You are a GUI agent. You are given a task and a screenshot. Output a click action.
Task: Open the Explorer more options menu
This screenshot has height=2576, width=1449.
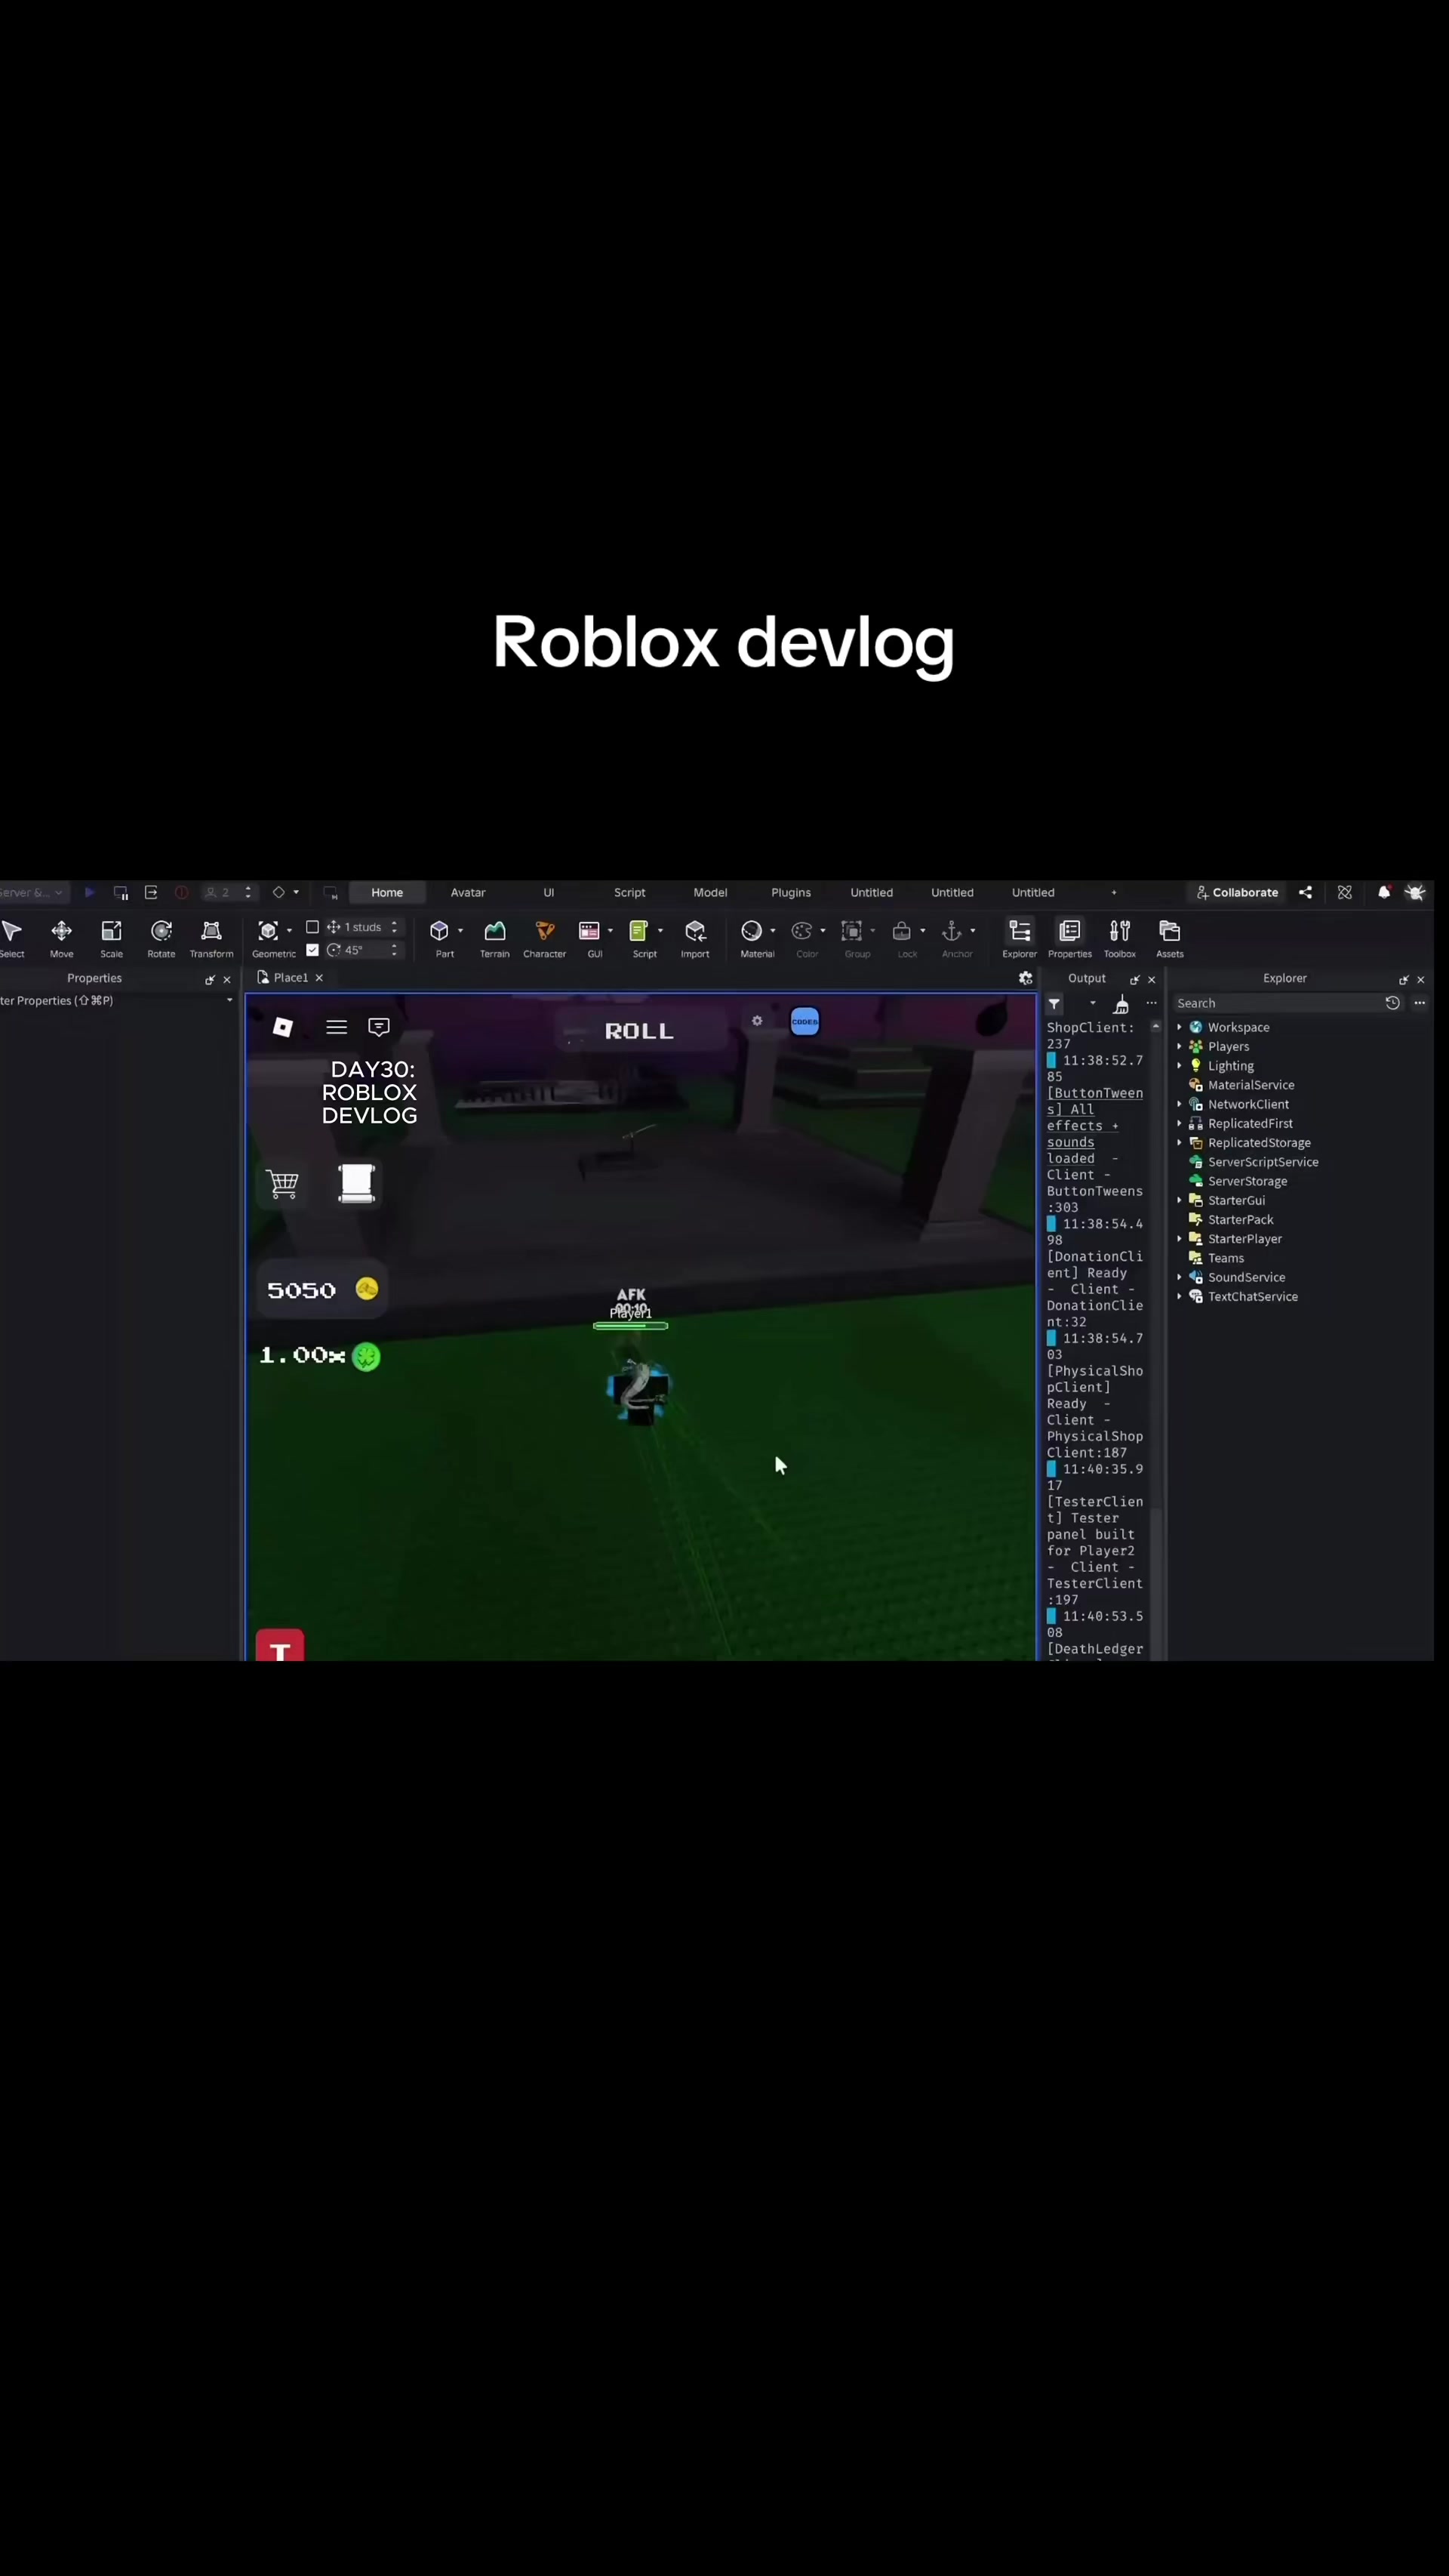tap(1419, 1003)
